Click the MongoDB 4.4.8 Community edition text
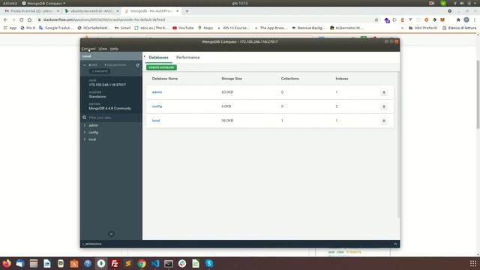 (x=109, y=108)
